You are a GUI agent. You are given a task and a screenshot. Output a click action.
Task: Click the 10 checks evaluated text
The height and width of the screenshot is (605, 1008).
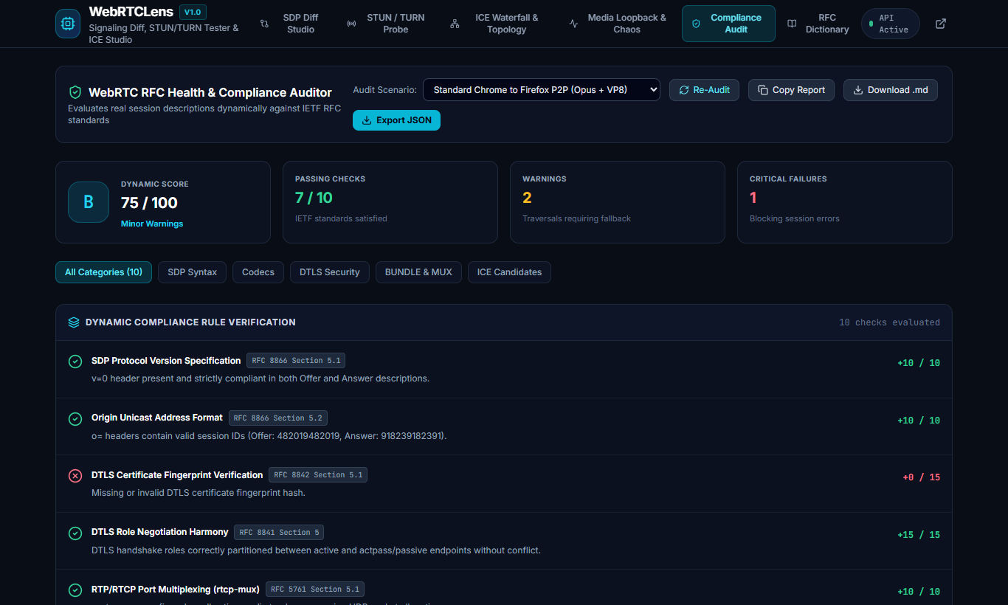[x=889, y=322]
